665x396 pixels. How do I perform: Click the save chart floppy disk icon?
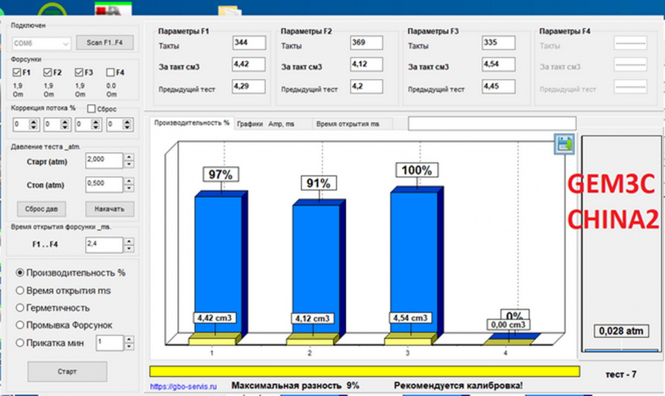[564, 143]
